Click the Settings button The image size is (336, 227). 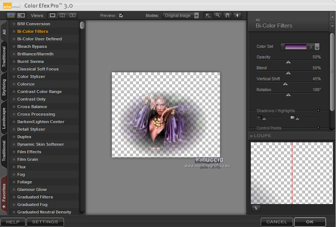tap(45, 222)
